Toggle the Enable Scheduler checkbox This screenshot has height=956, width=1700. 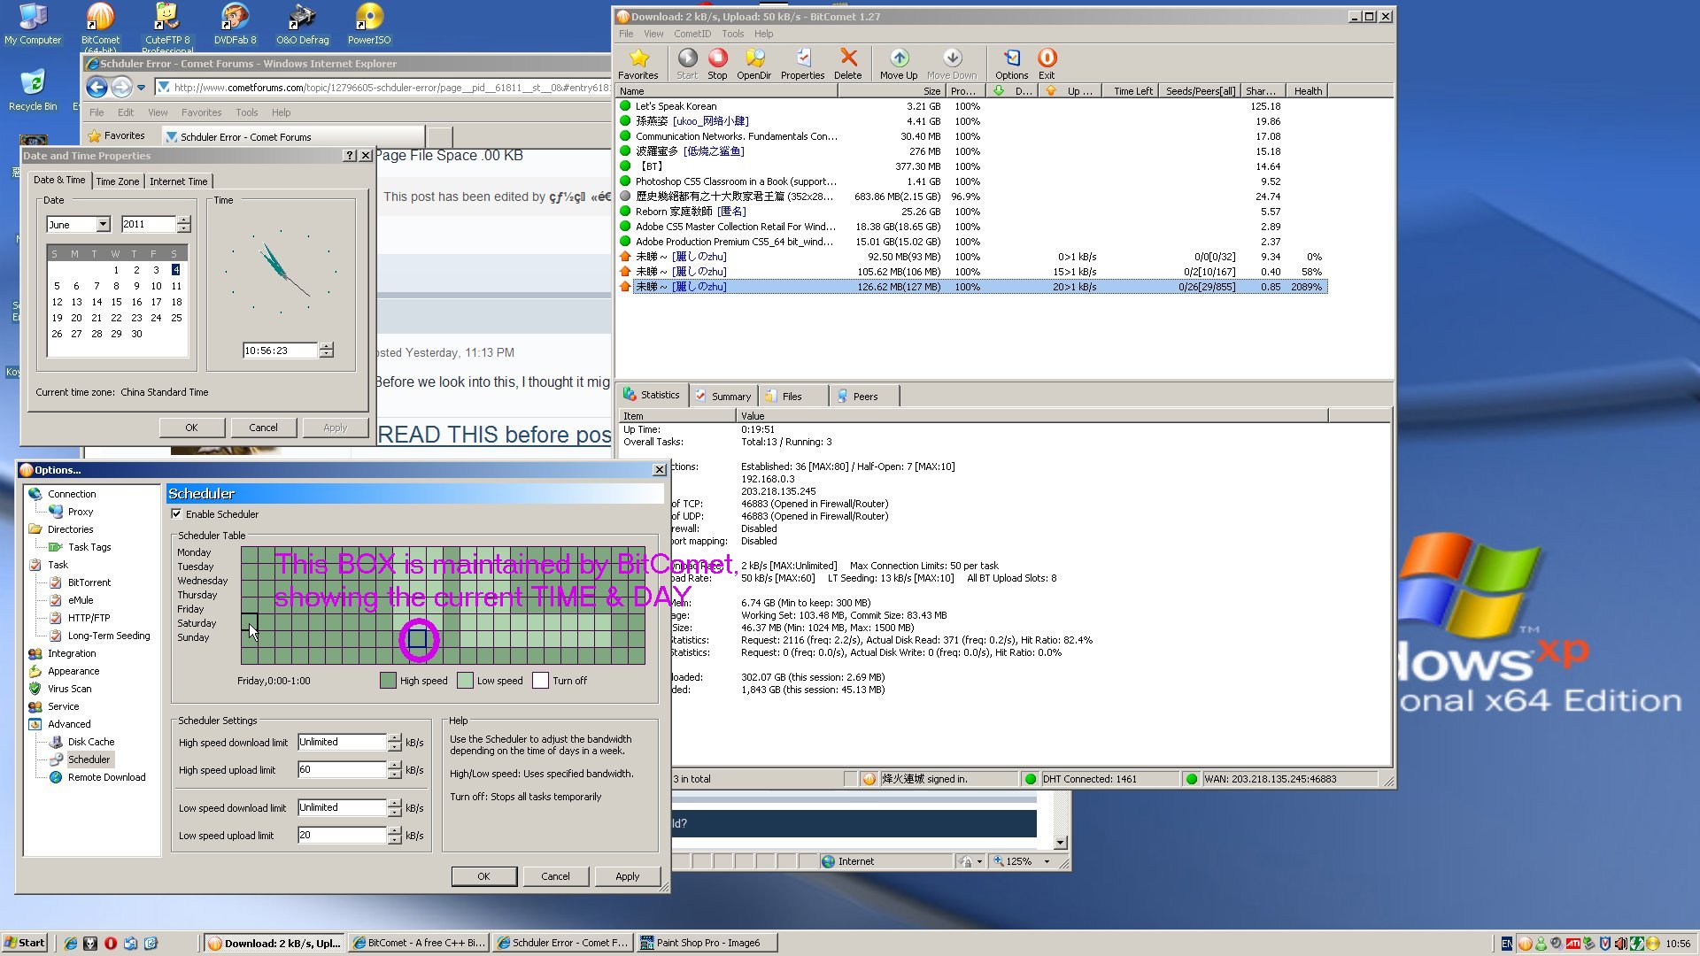click(x=176, y=514)
